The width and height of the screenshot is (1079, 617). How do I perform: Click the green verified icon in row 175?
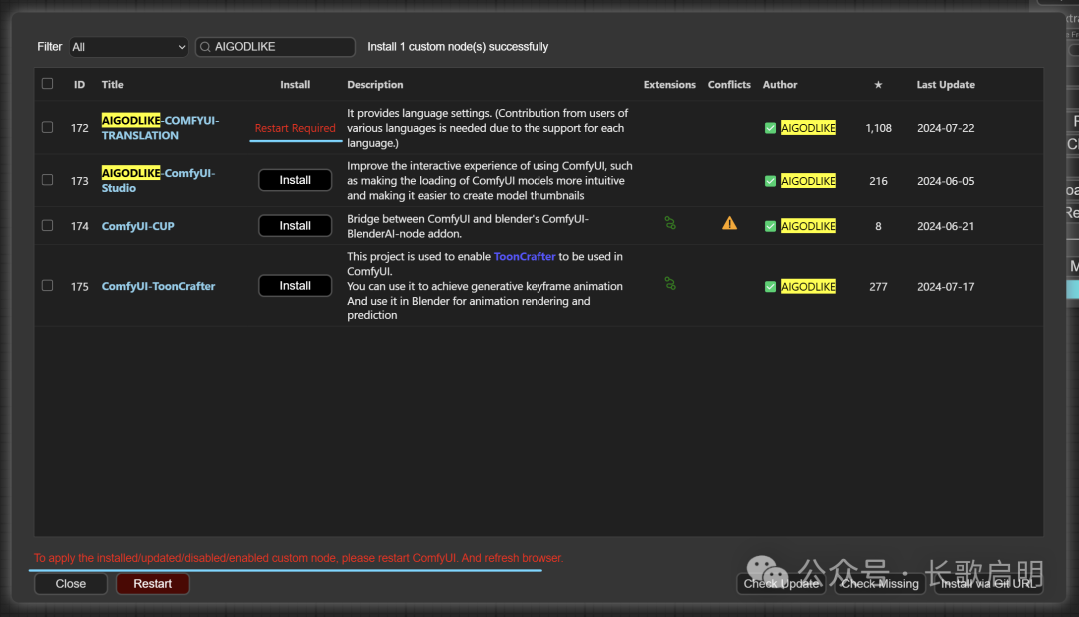click(x=770, y=287)
